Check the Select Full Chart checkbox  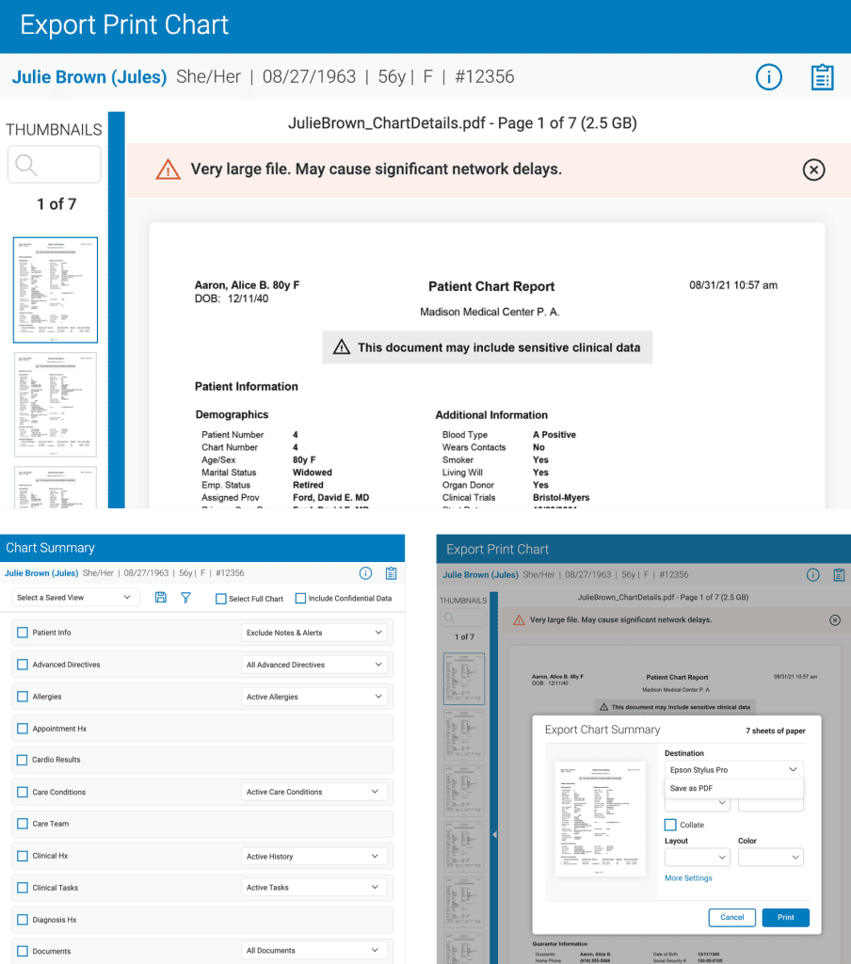(221, 599)
